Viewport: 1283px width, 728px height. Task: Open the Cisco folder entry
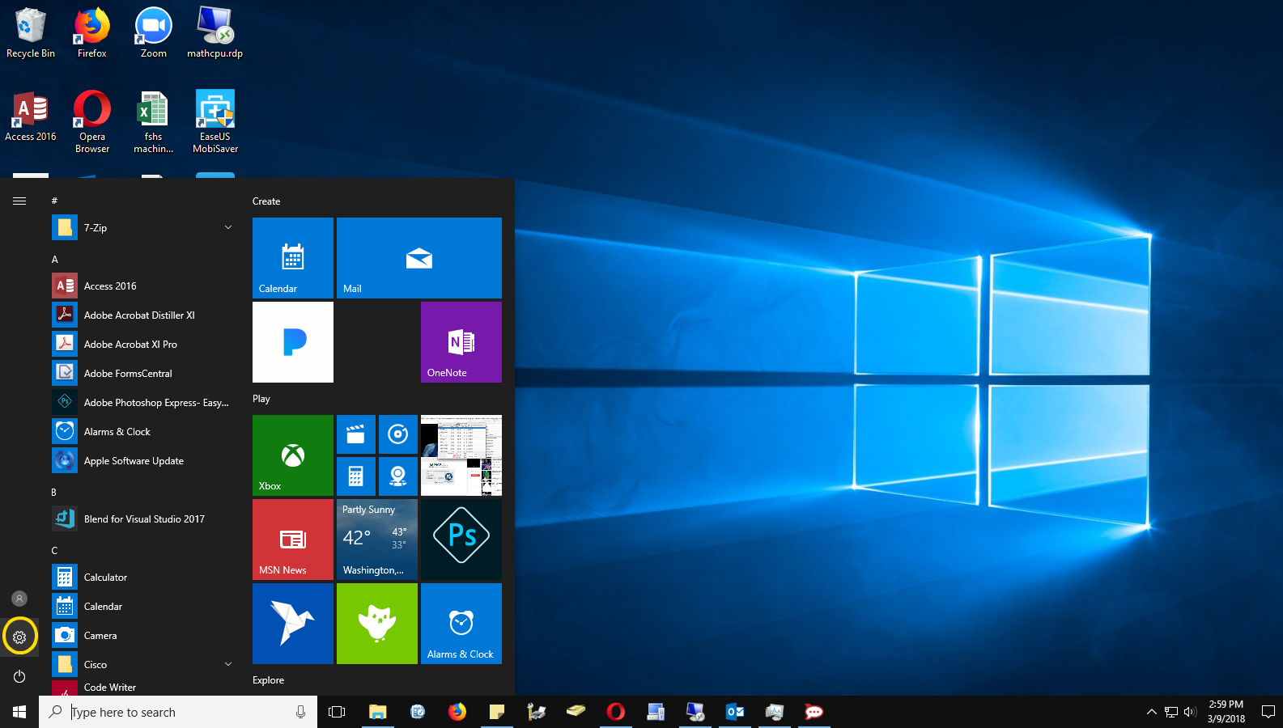pyautogui.click(x=144, y=665)
